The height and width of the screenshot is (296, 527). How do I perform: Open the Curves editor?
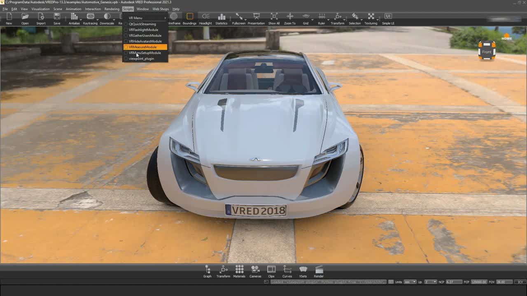[287, 272]
